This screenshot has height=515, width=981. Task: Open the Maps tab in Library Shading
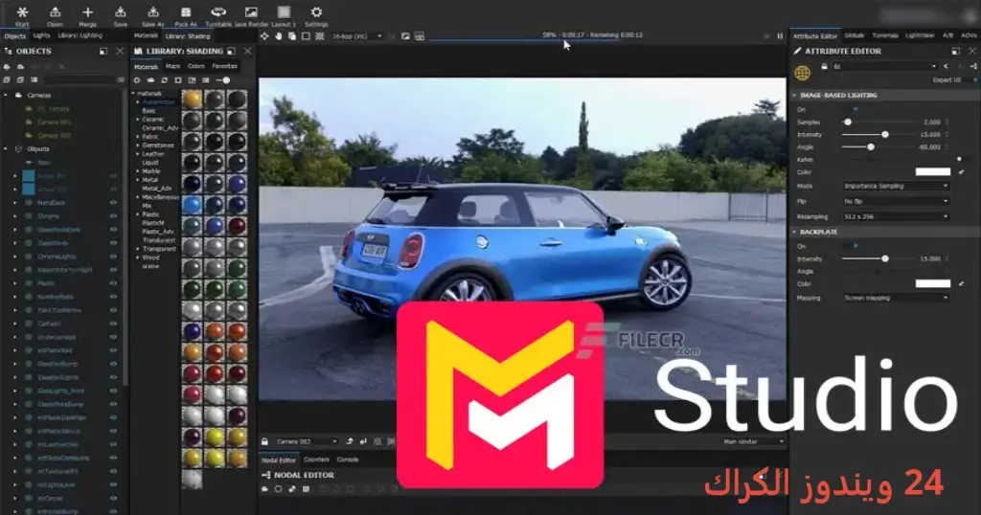click(x=172, y=66)
